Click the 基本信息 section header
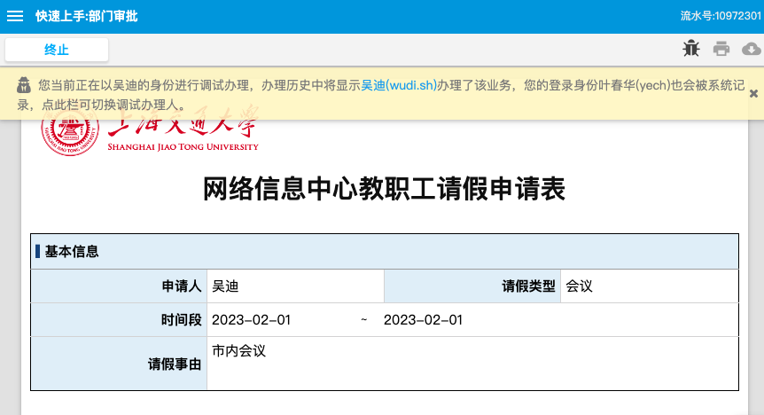 [385, 252]
